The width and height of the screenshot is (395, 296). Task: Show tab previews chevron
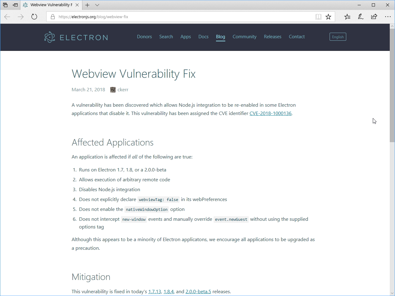(x=97, y=5)
